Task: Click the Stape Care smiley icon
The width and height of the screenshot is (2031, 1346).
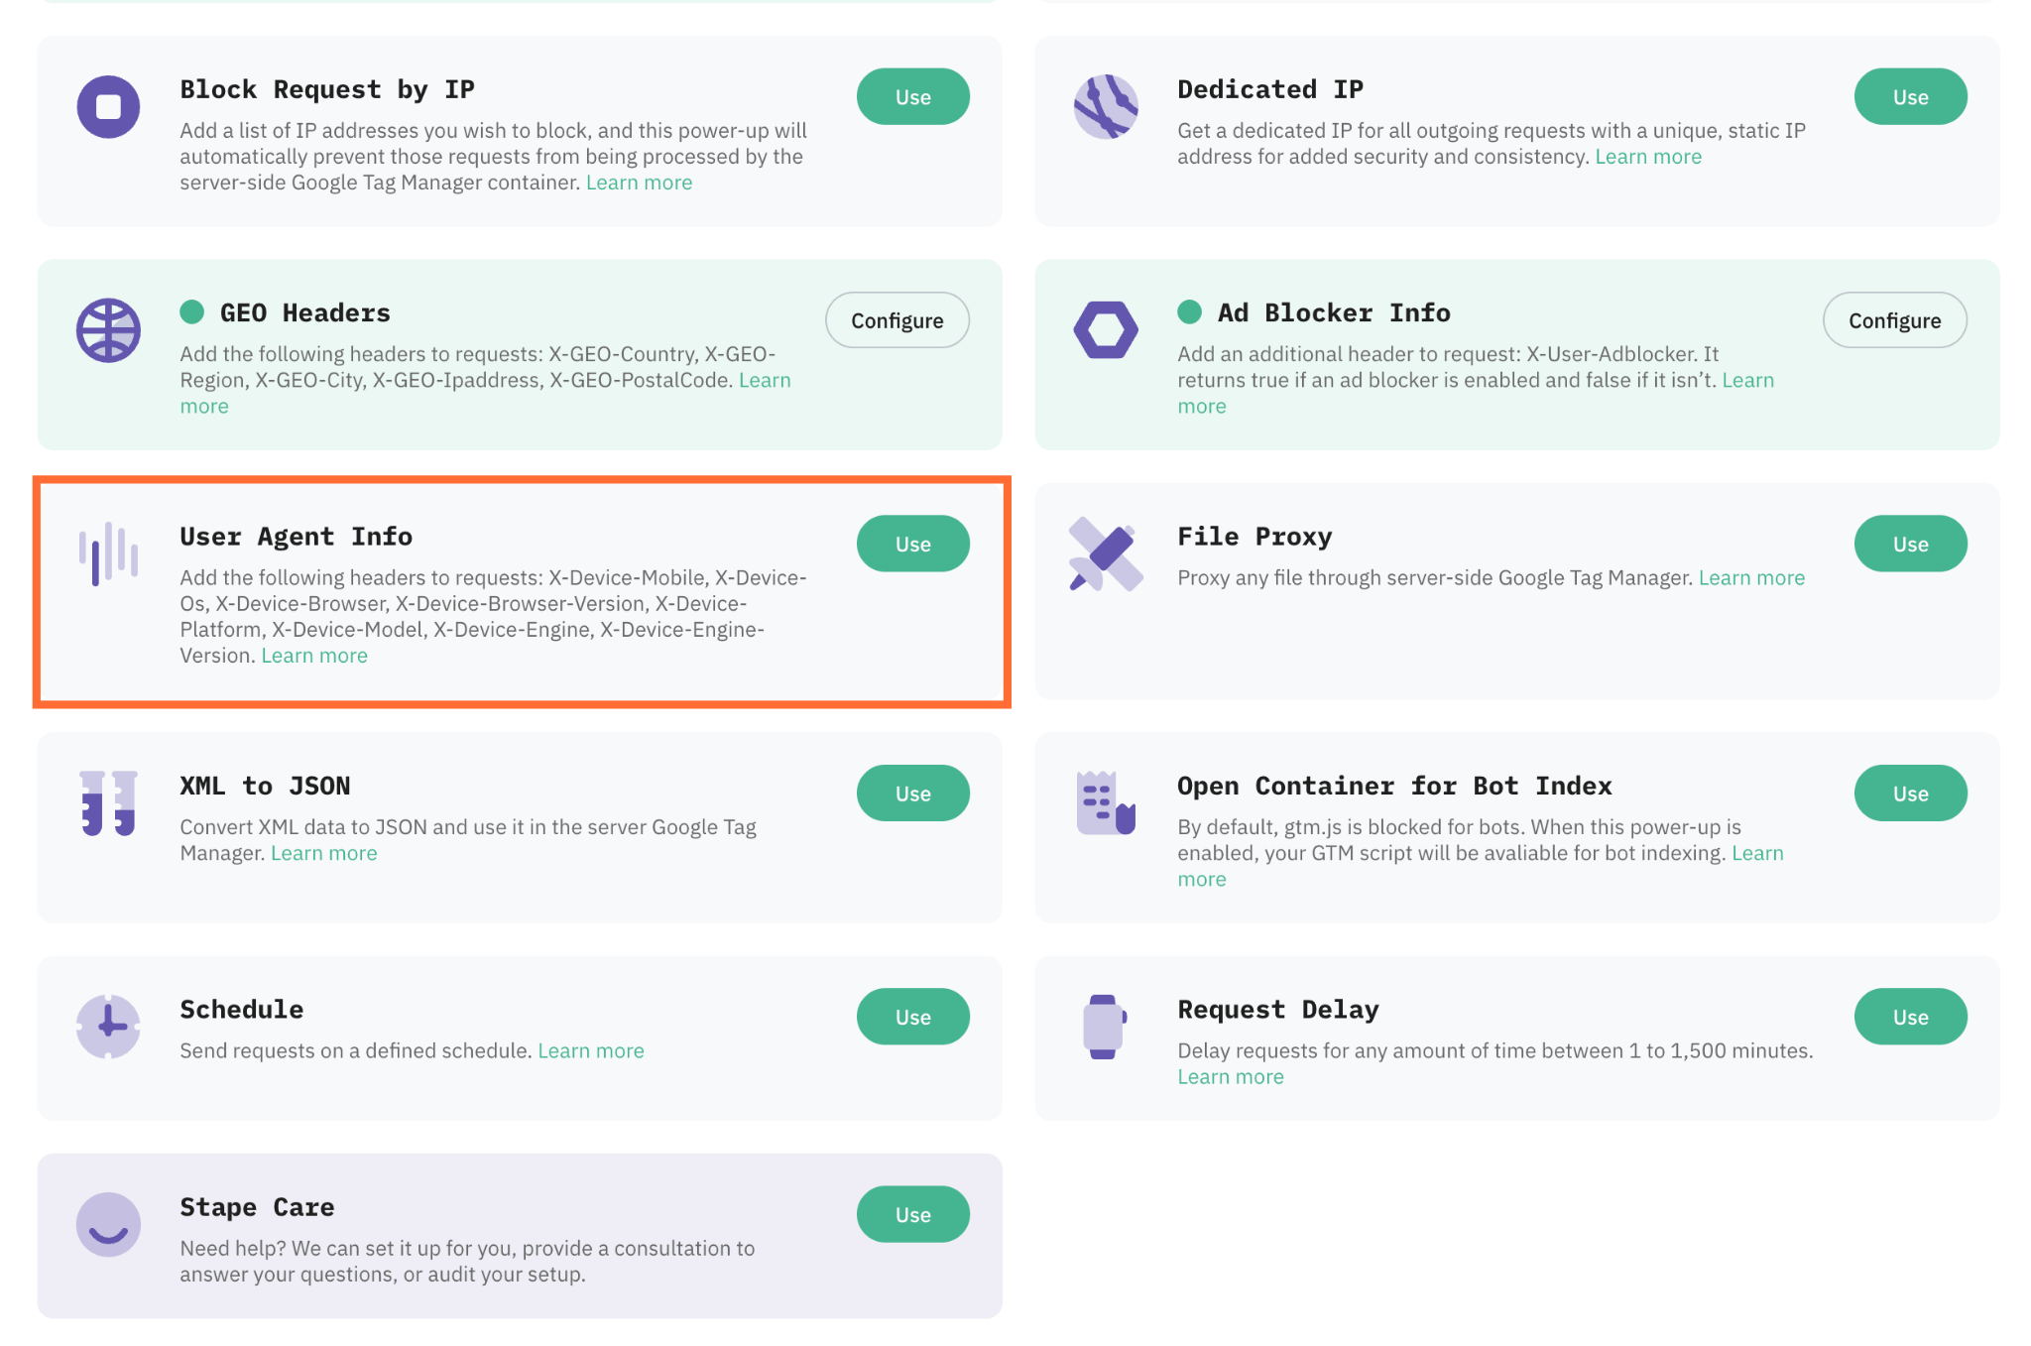Action: click(x=108, y=1225)
